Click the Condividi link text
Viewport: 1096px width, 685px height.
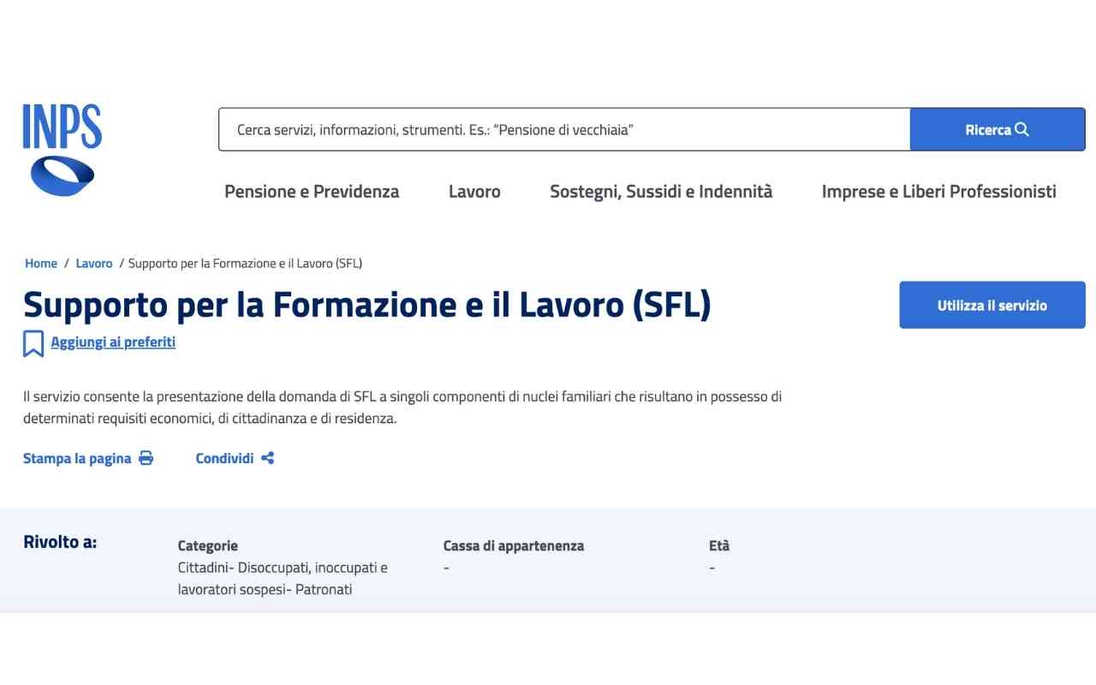(224, 458)
